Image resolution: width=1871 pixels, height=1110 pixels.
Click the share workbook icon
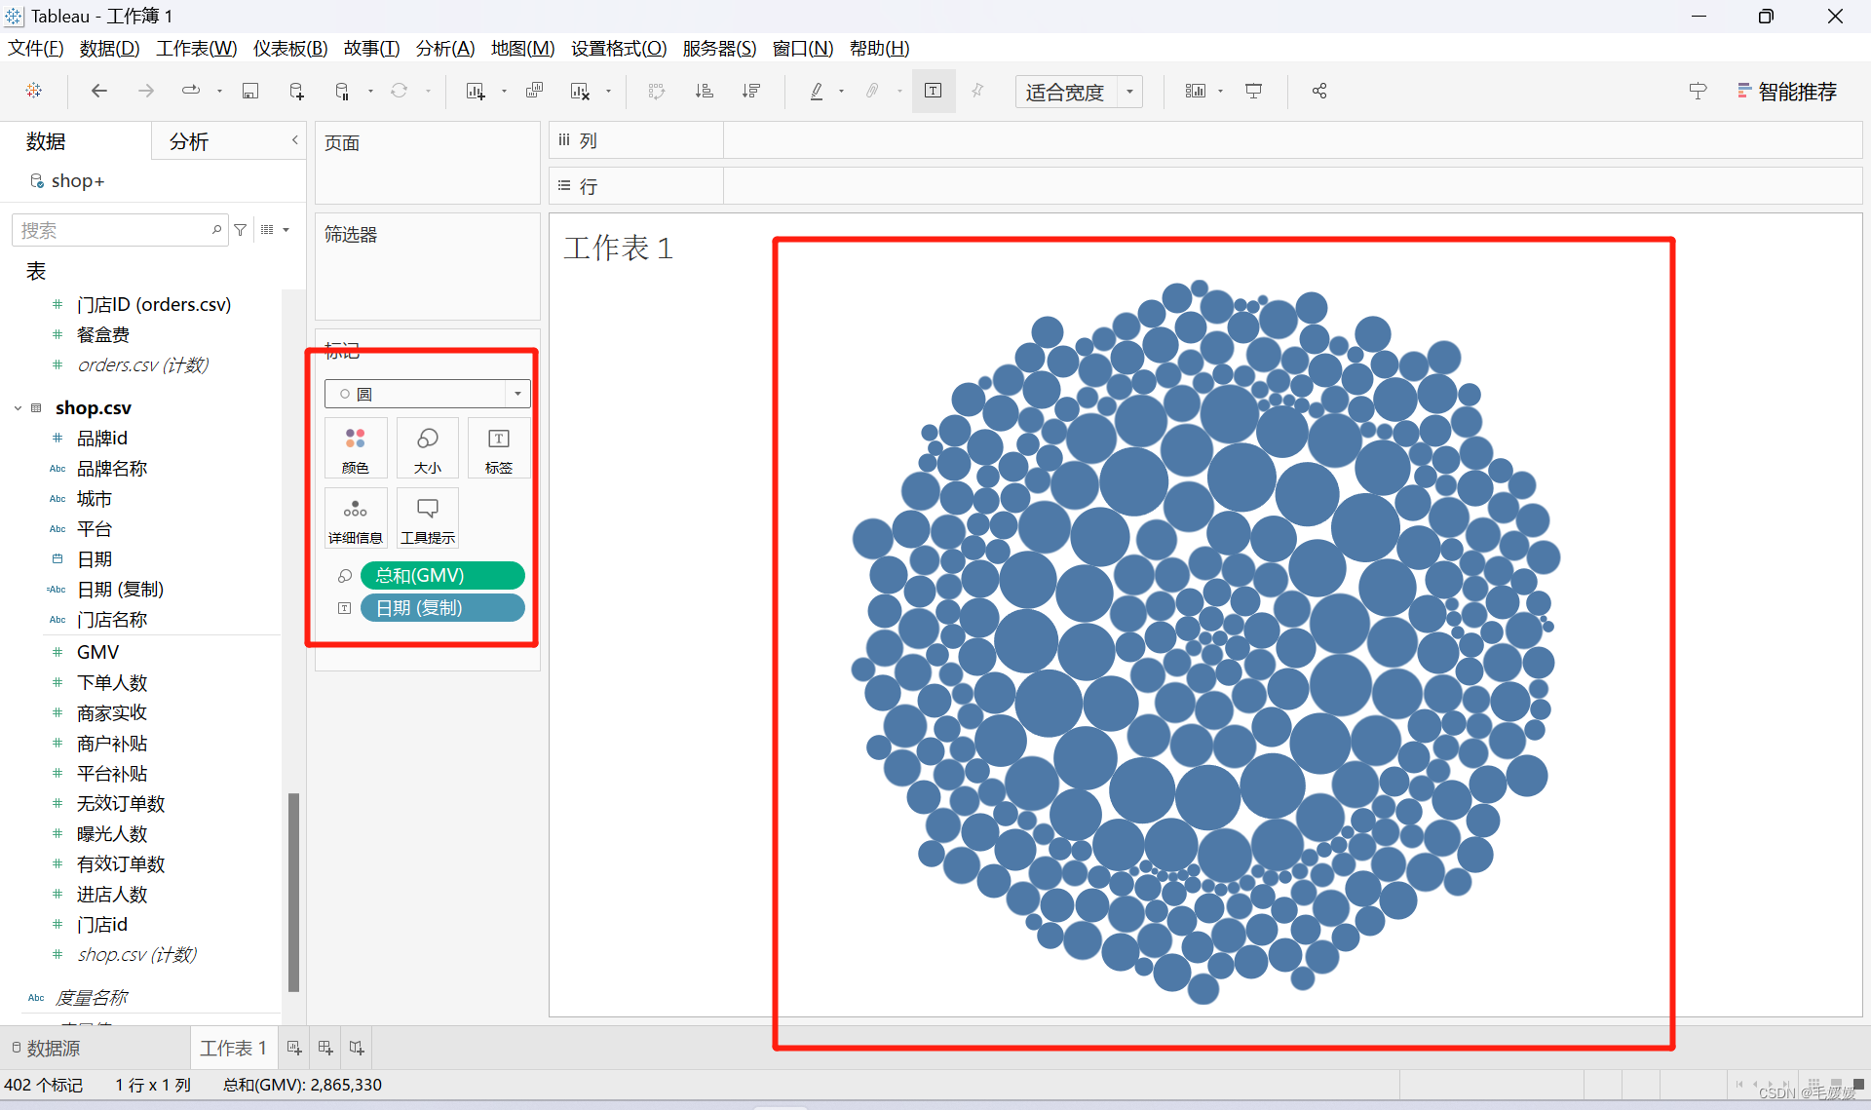[x=1319, y=91]
